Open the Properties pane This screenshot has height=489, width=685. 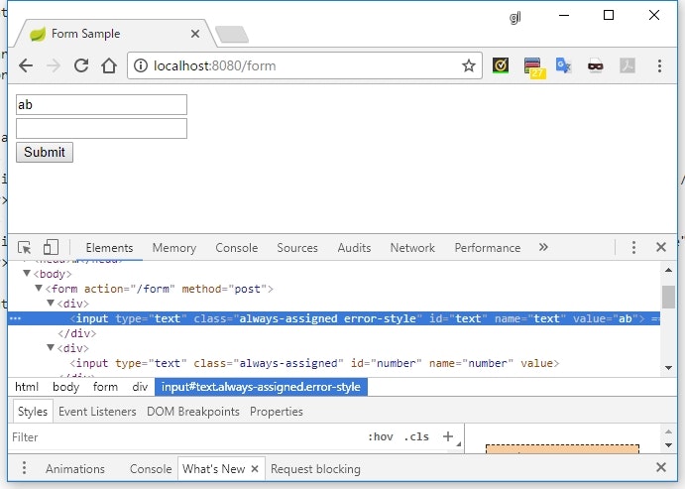pyautogui.click(x=277, y=412)
